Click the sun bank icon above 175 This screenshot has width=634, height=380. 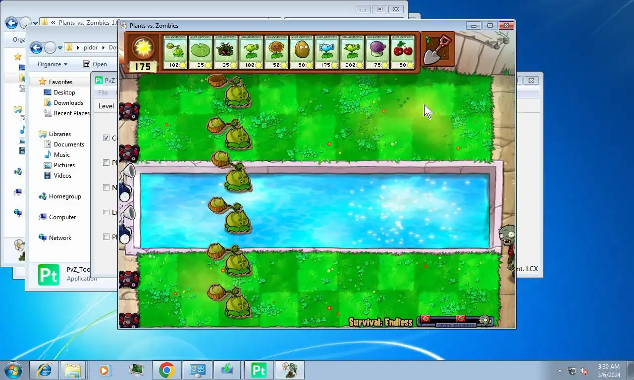point(143,47)
